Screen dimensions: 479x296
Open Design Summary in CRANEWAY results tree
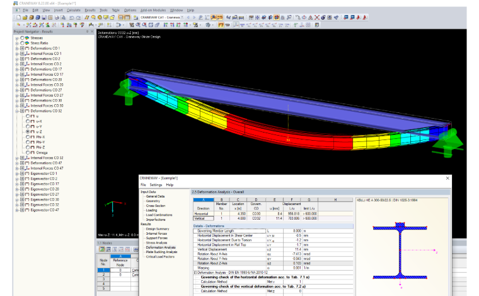(x=158, y=228)
